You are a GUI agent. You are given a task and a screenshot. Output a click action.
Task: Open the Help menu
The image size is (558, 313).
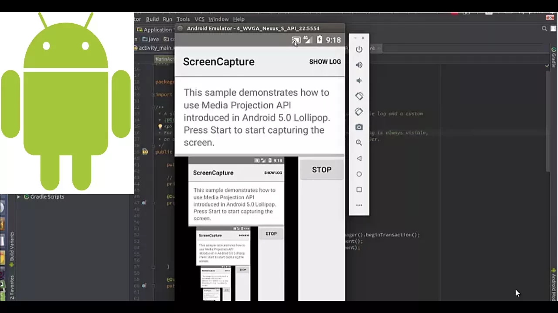pyautogui.click(x=238, y=19)
